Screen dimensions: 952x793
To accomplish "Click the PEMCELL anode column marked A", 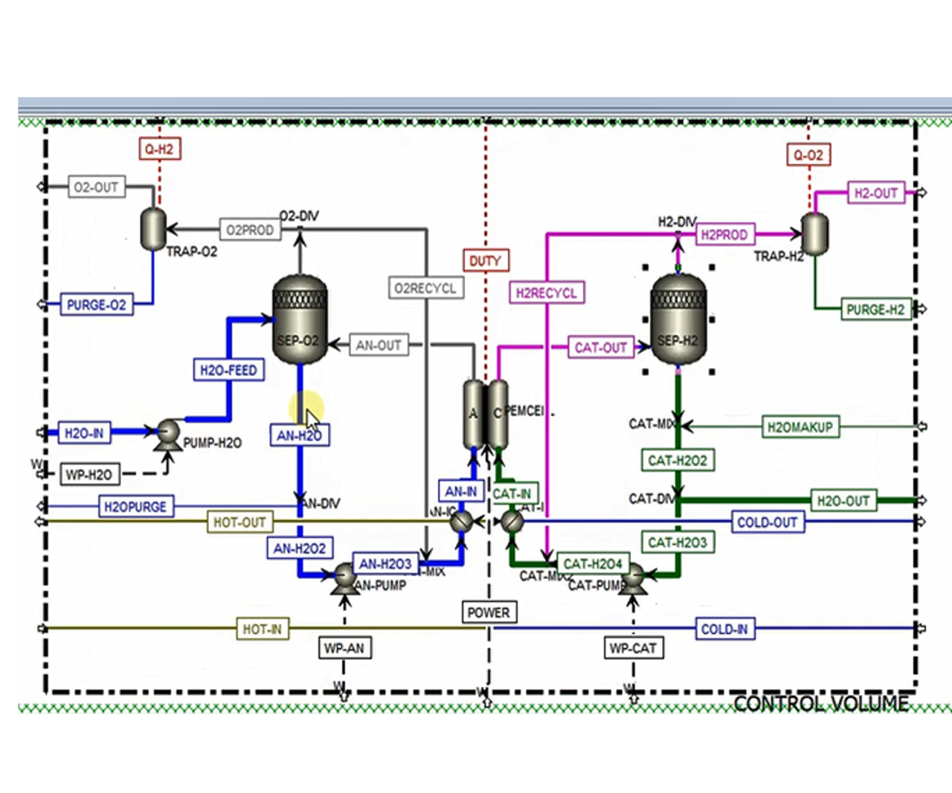I will 473,414.
